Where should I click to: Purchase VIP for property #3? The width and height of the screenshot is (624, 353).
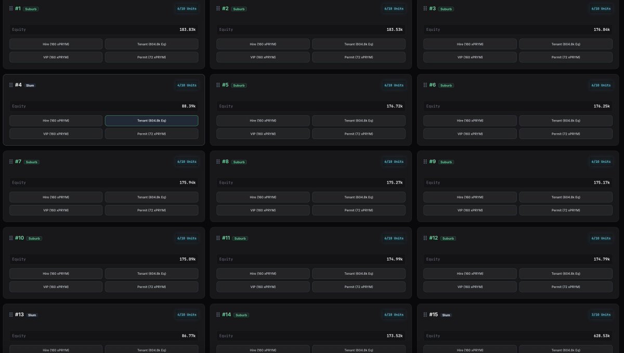[470, 57]
